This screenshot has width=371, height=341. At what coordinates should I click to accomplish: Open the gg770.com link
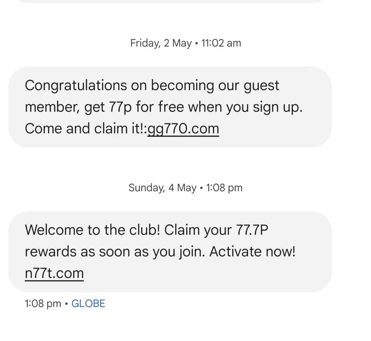[183, 129]
